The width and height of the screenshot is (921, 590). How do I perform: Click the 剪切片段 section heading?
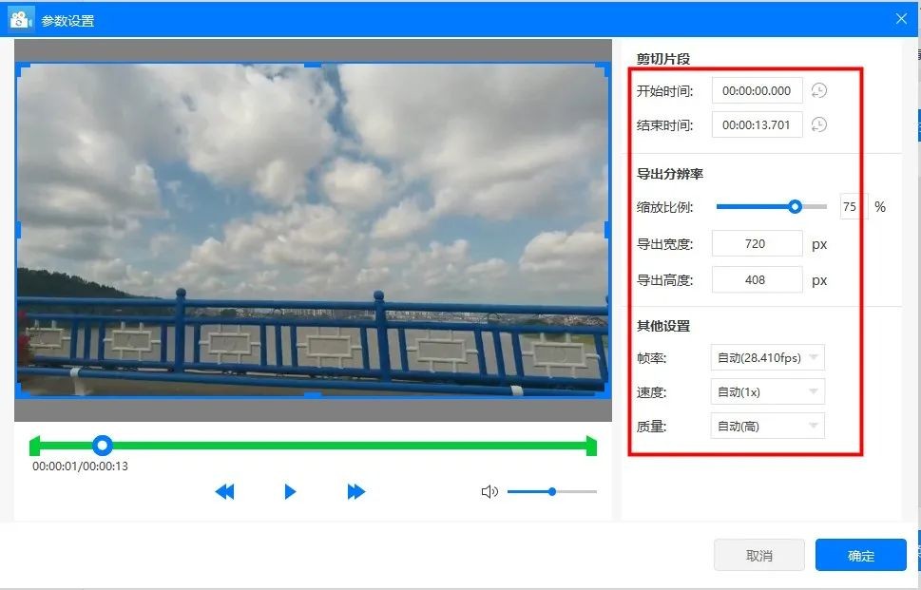[663, 59]
